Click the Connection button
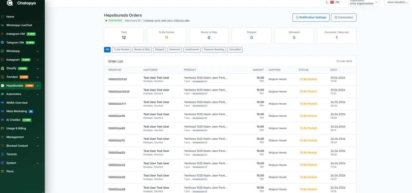This screenshot has height=193, width=412. (344, 17)
